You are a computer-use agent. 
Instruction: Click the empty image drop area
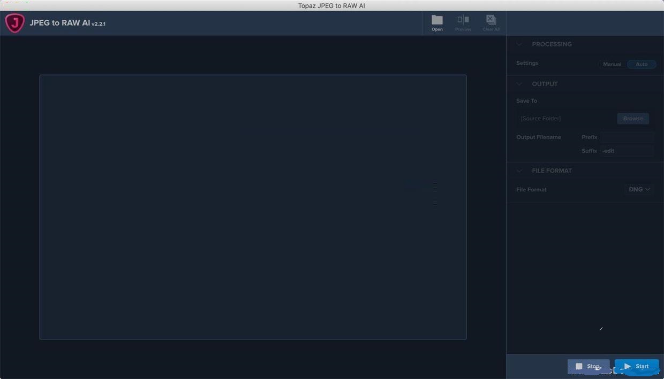253,207
